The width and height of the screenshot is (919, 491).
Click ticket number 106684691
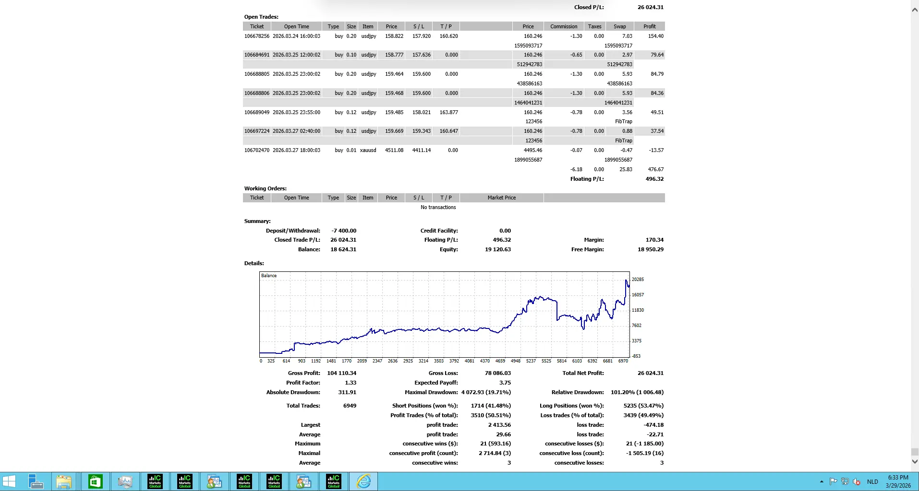(257, 55)
